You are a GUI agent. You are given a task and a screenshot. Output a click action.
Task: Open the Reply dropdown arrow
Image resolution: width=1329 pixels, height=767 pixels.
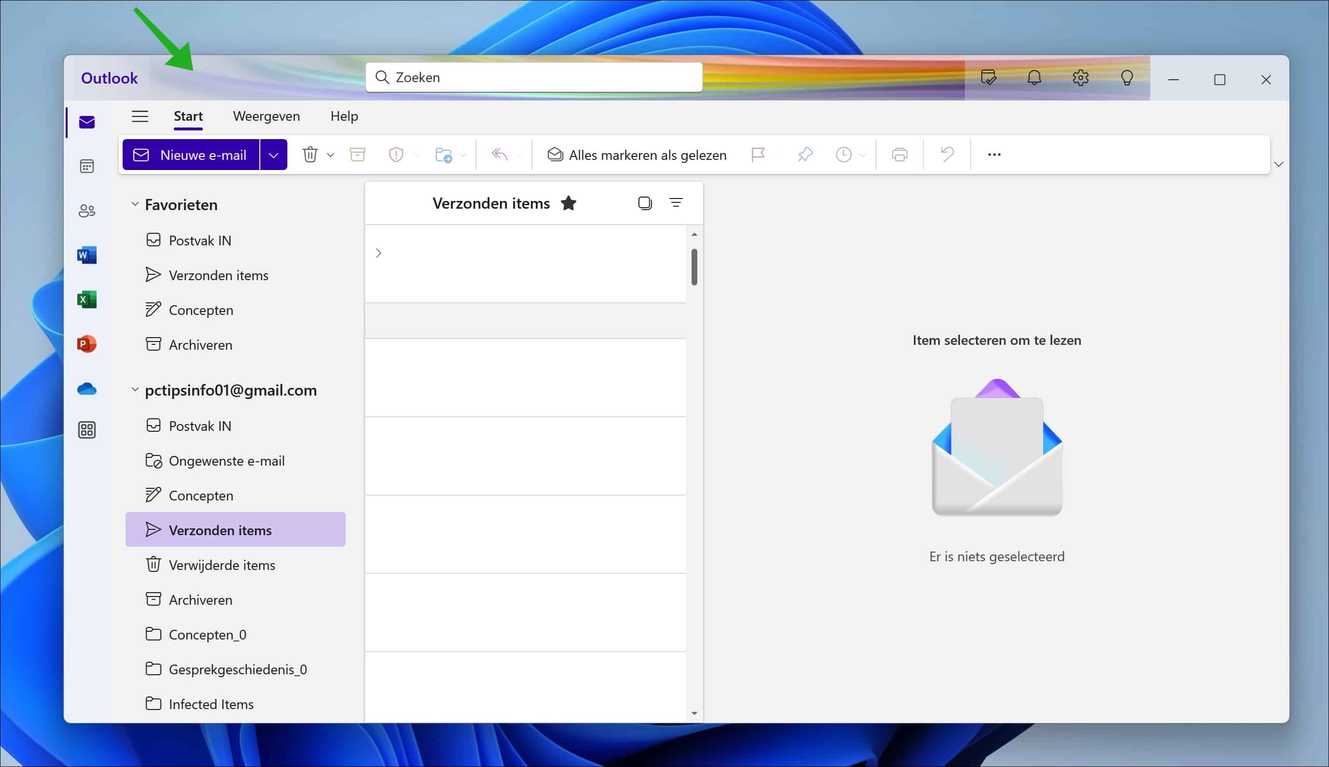[x=520, y=155]
